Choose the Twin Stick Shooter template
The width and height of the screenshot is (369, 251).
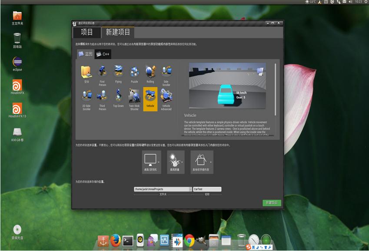coord(134,99)
